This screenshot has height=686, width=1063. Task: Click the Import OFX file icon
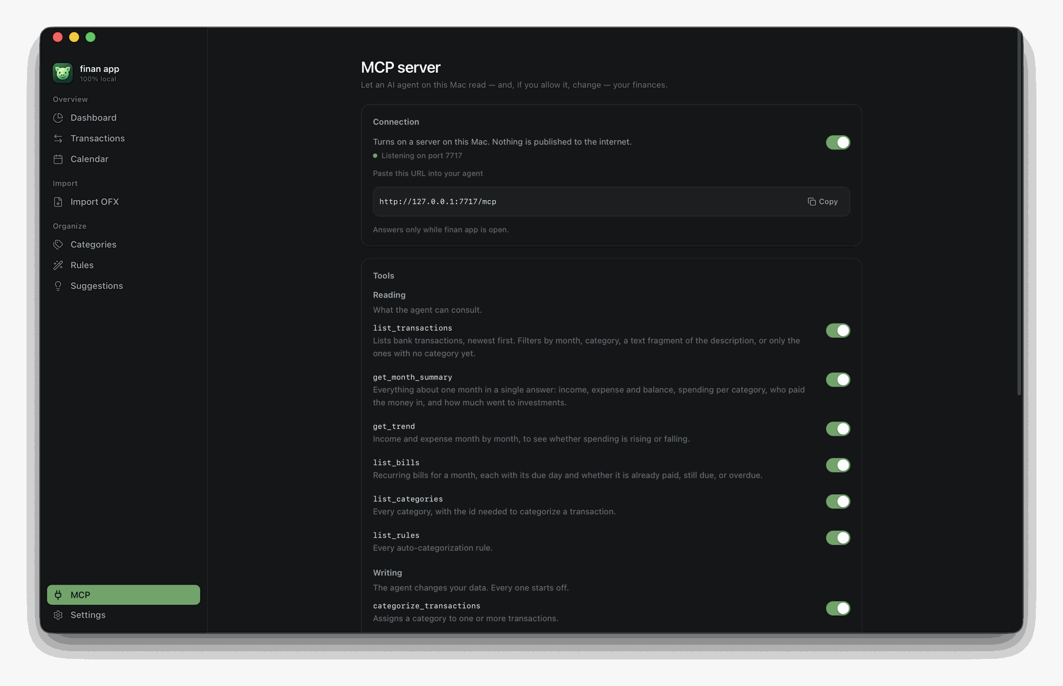(x=58, y=202)
